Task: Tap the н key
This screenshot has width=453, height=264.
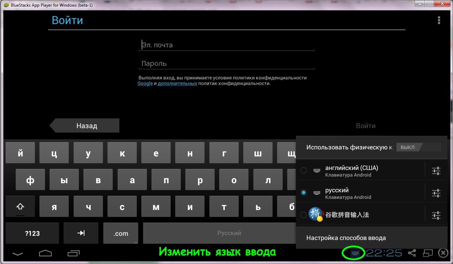Action: (190, 153)
